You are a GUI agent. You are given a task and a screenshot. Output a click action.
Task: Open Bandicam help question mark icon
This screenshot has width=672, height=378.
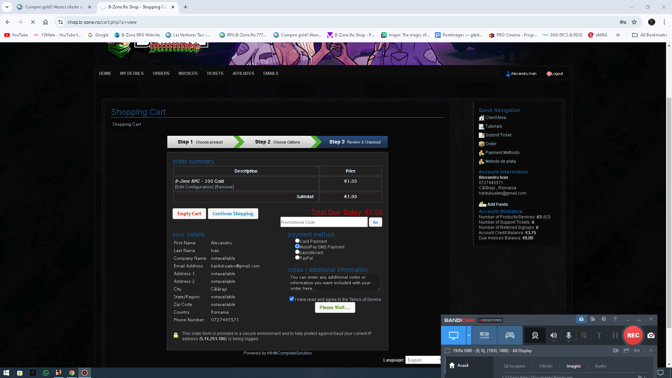(x=615, y=319)
